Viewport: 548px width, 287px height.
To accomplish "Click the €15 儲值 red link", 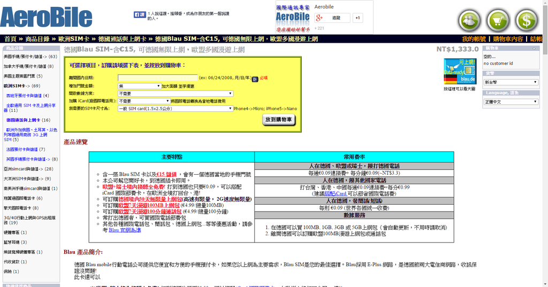I will click(x=166, y=174).
